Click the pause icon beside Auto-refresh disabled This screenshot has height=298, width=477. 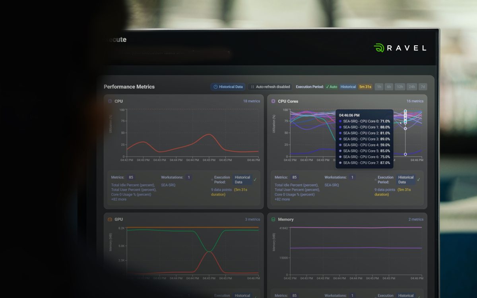tap(252, 87)
